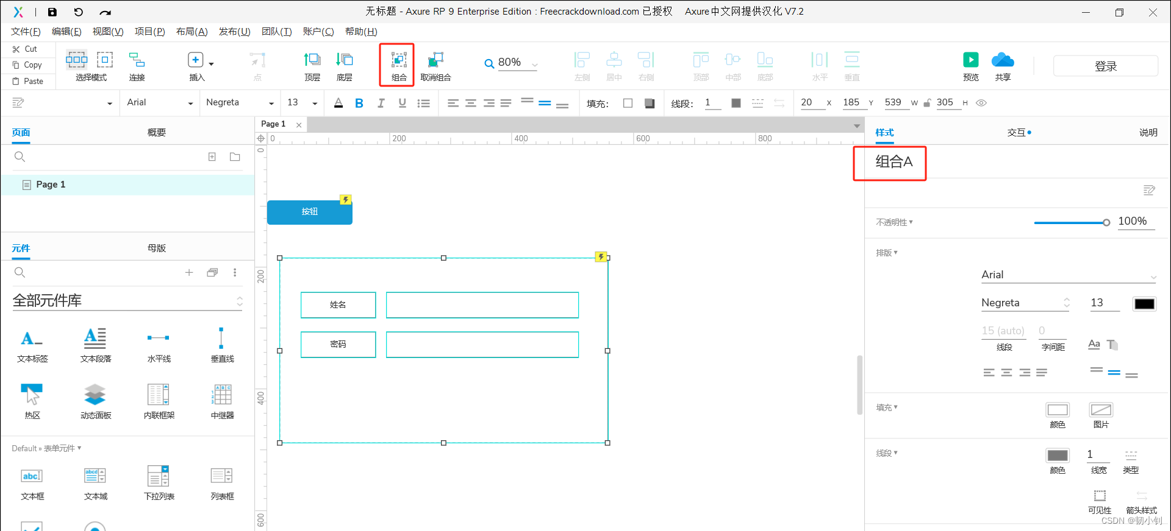This screenshot has width=1171, height=531.
Task: Toggle bold text formatting
Action: (359, 103)
